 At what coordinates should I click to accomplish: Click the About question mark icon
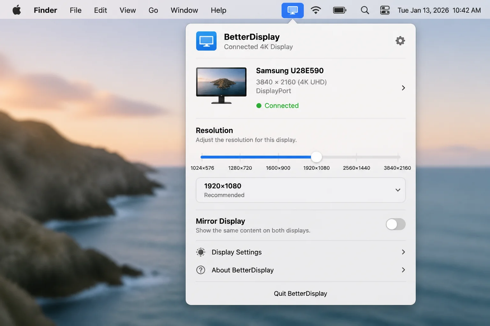coord(201,270)
